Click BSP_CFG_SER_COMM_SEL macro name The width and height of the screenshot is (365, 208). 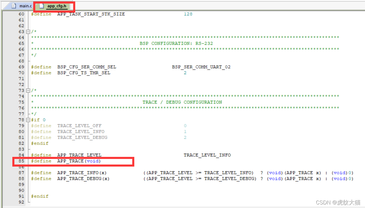coord(87,67)
